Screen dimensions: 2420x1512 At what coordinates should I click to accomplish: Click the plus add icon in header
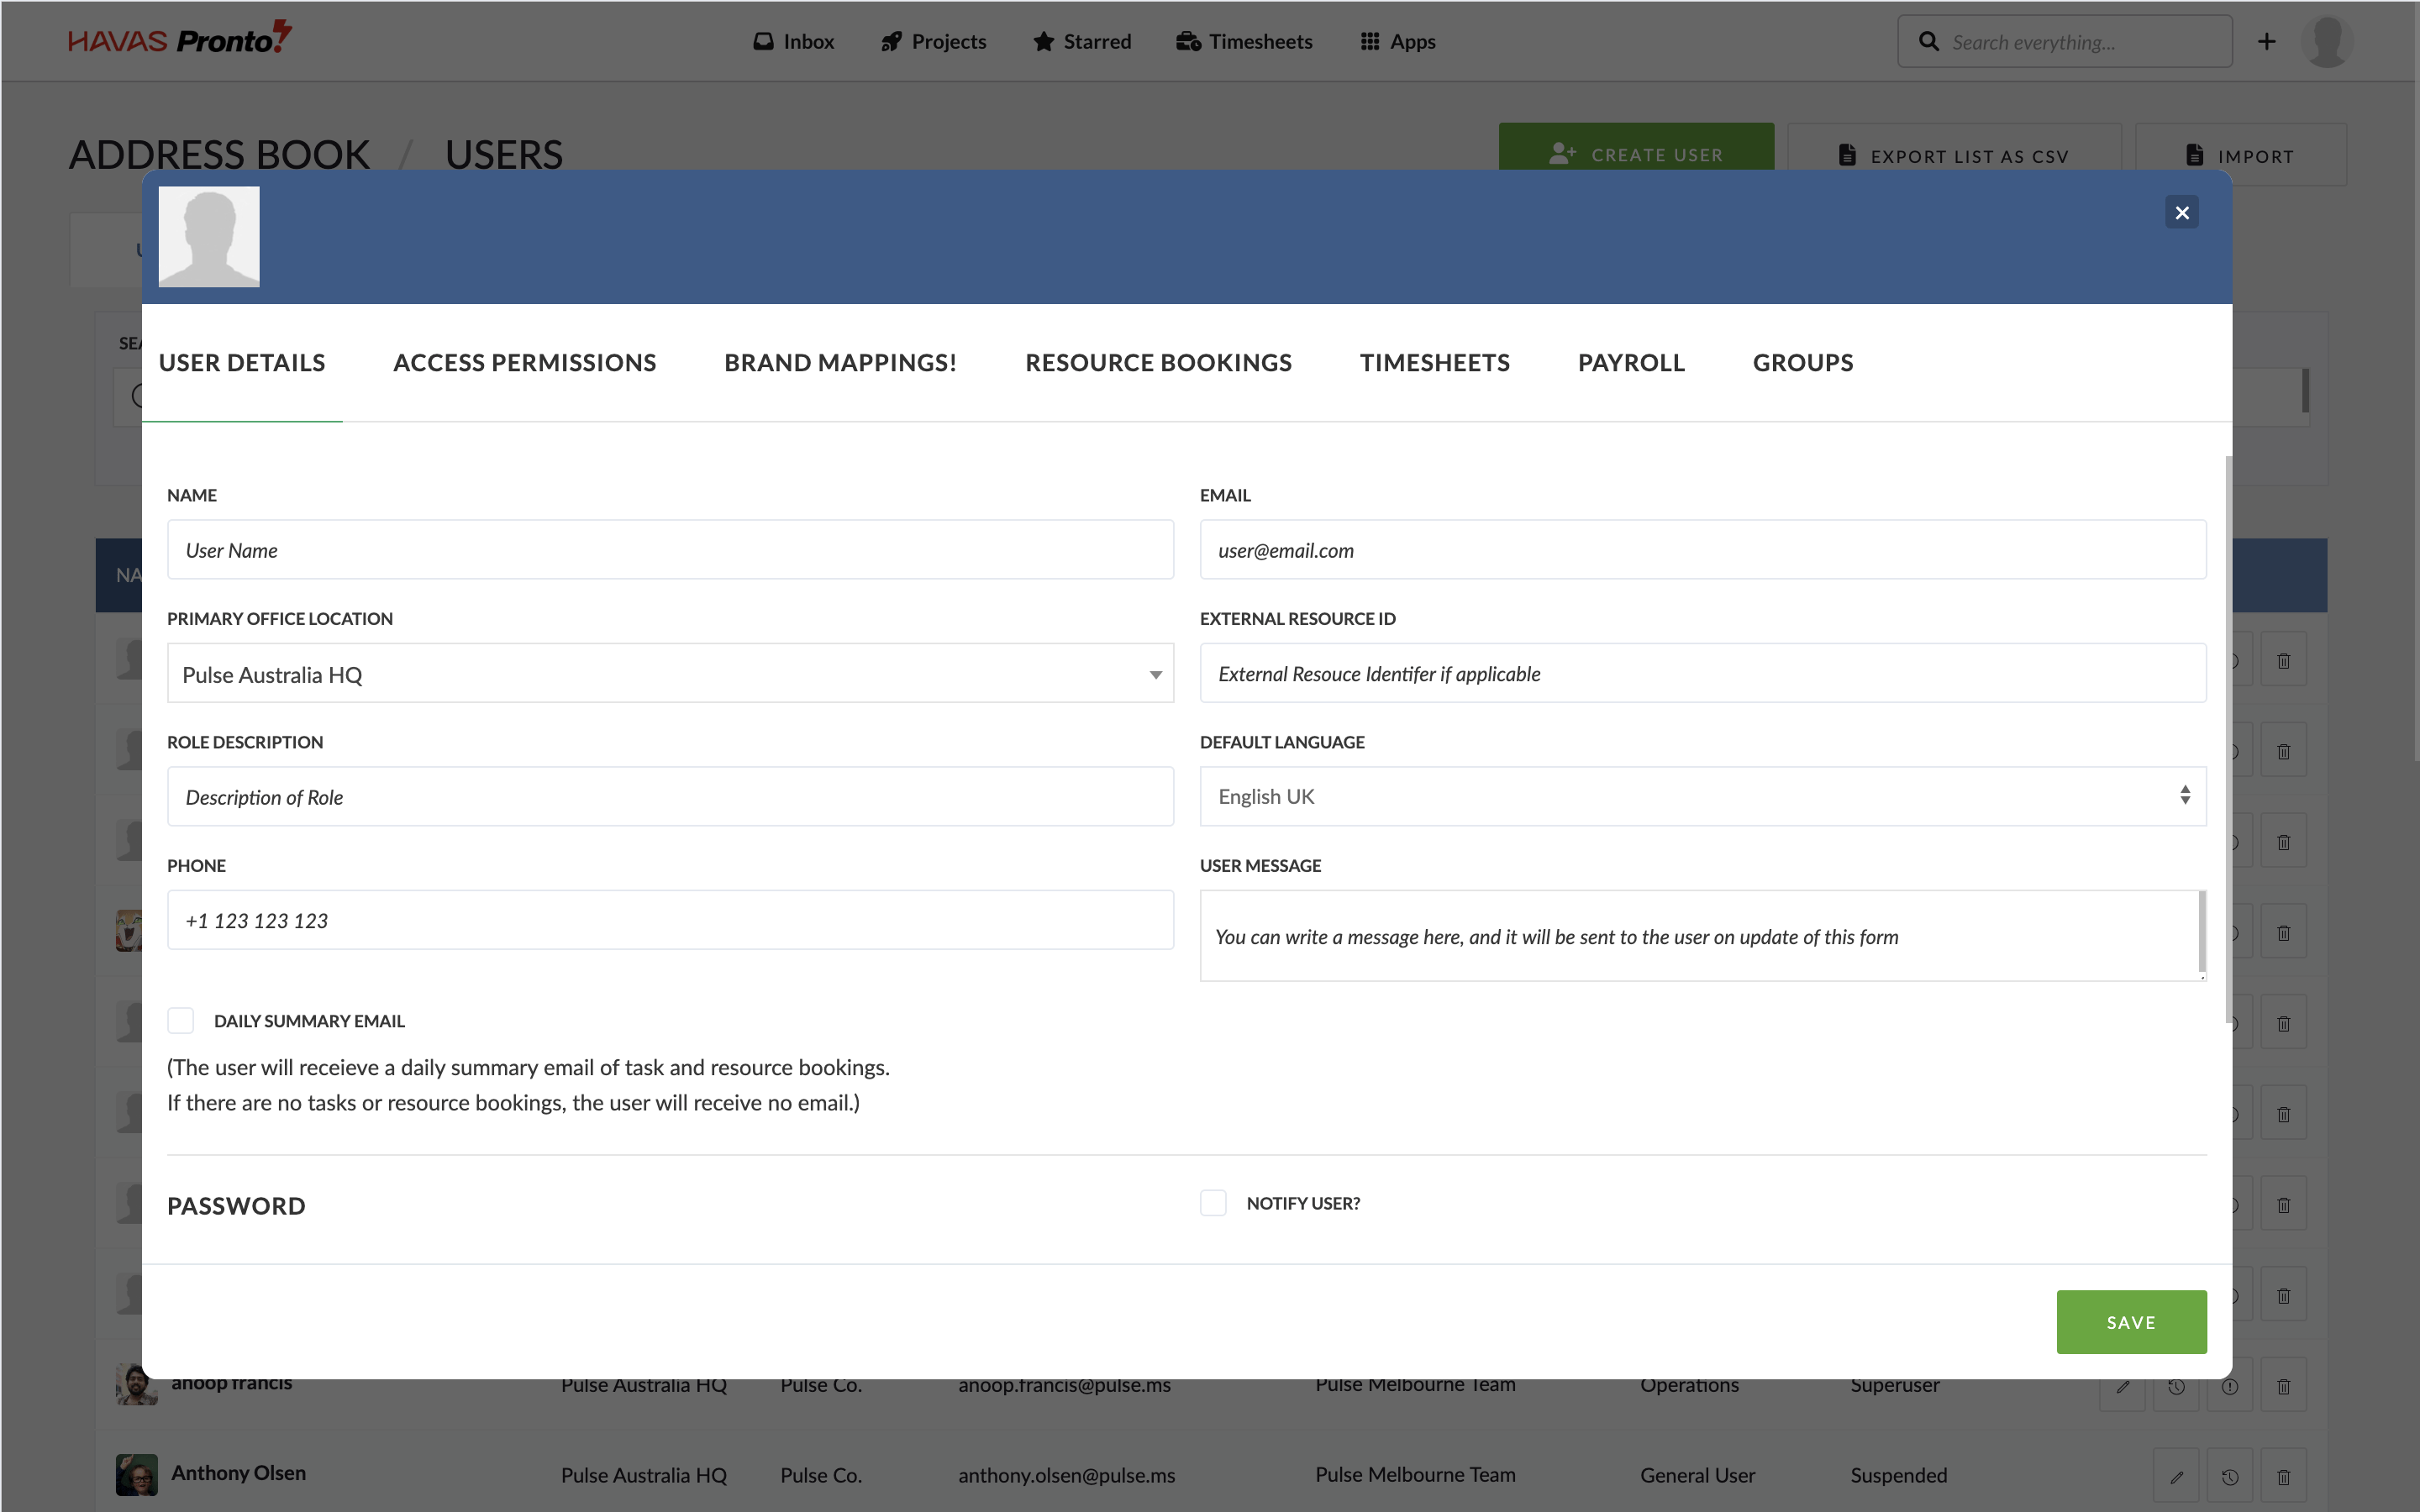pyautogui.click(x=2266, y=41)
